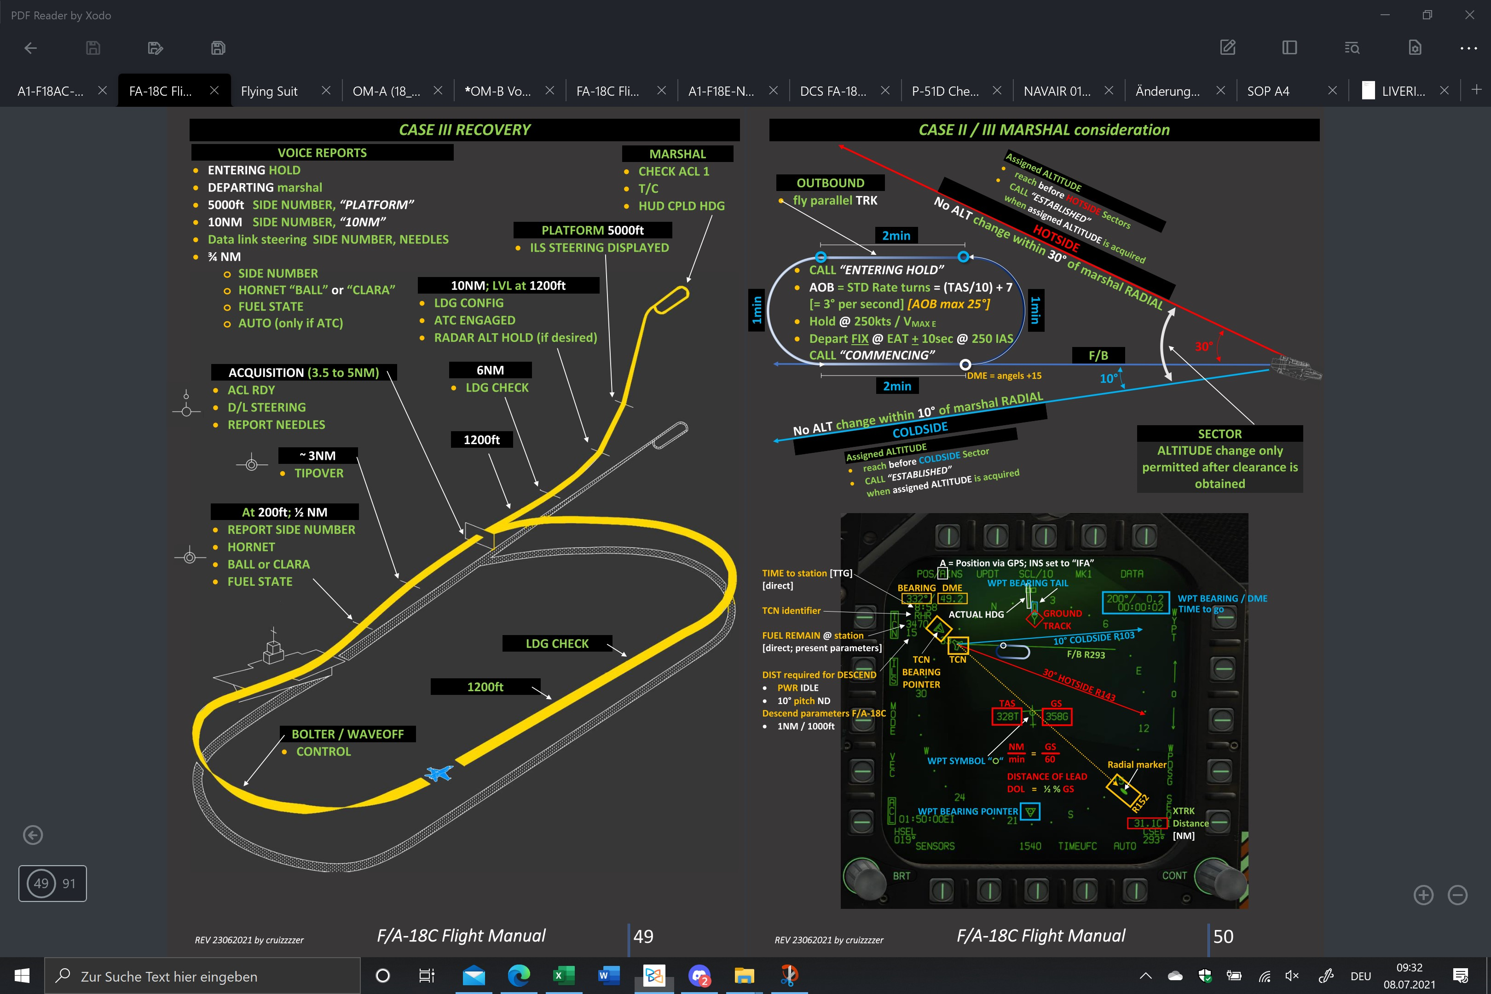Close the NAVAIR 01... tab
This screenshot has height=994, width=1491.
[x=1109, y=91]
